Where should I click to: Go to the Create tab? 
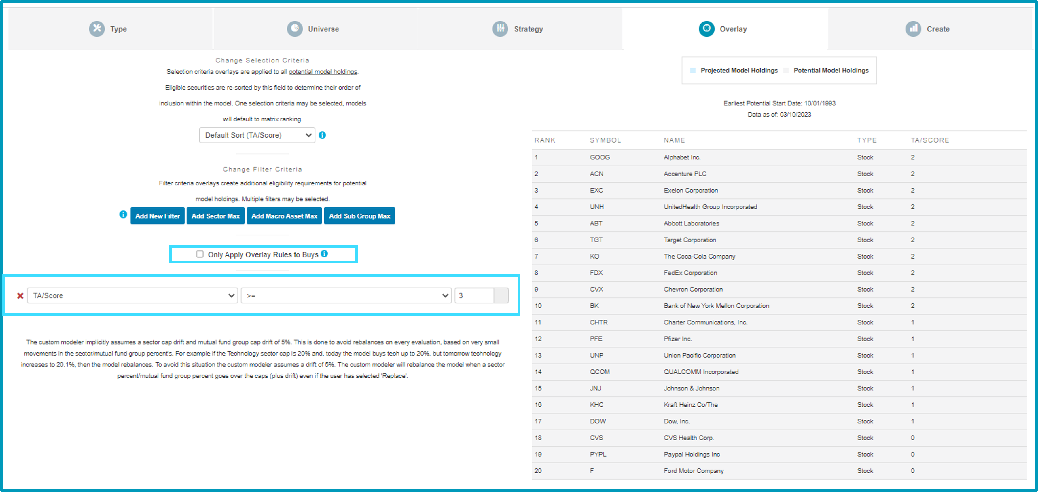tap(930, 29)
